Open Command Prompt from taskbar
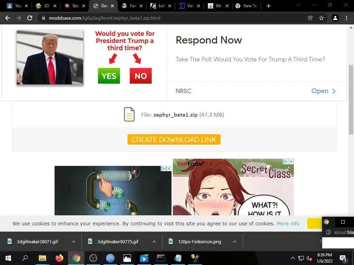Image resolution: width=354 pixels, height=265 pixels. pyautogui.click(x=161, y=258)
